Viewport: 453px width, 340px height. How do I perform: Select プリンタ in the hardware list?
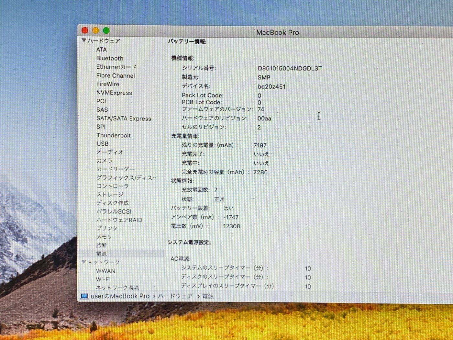click(x=107, y=228)
